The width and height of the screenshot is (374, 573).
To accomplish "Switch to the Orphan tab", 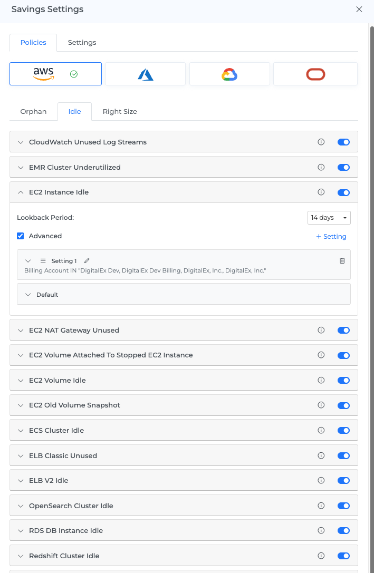I will point(33,112).
